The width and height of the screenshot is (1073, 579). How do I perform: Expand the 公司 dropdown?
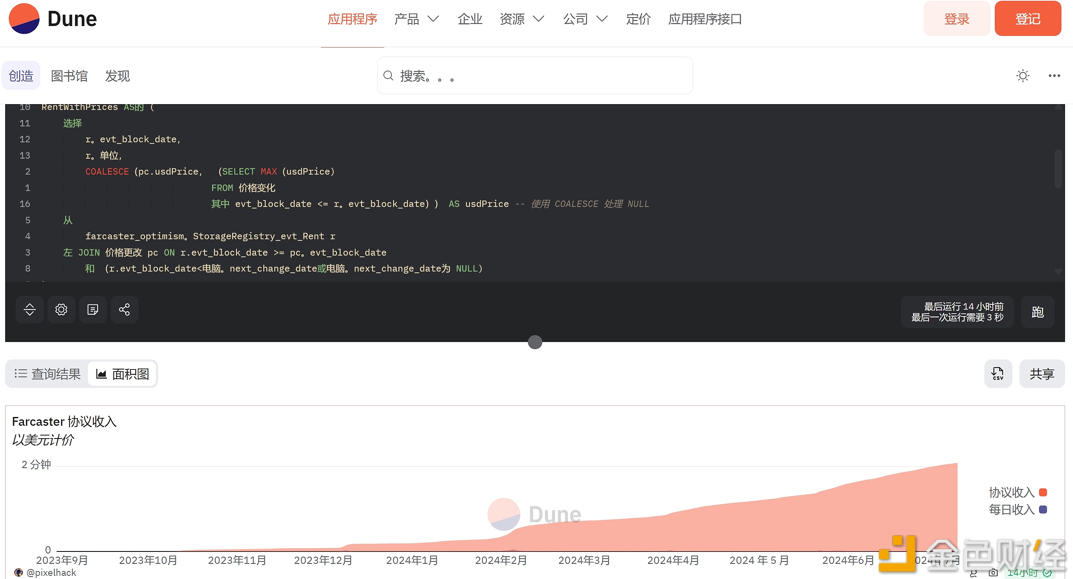585,19
